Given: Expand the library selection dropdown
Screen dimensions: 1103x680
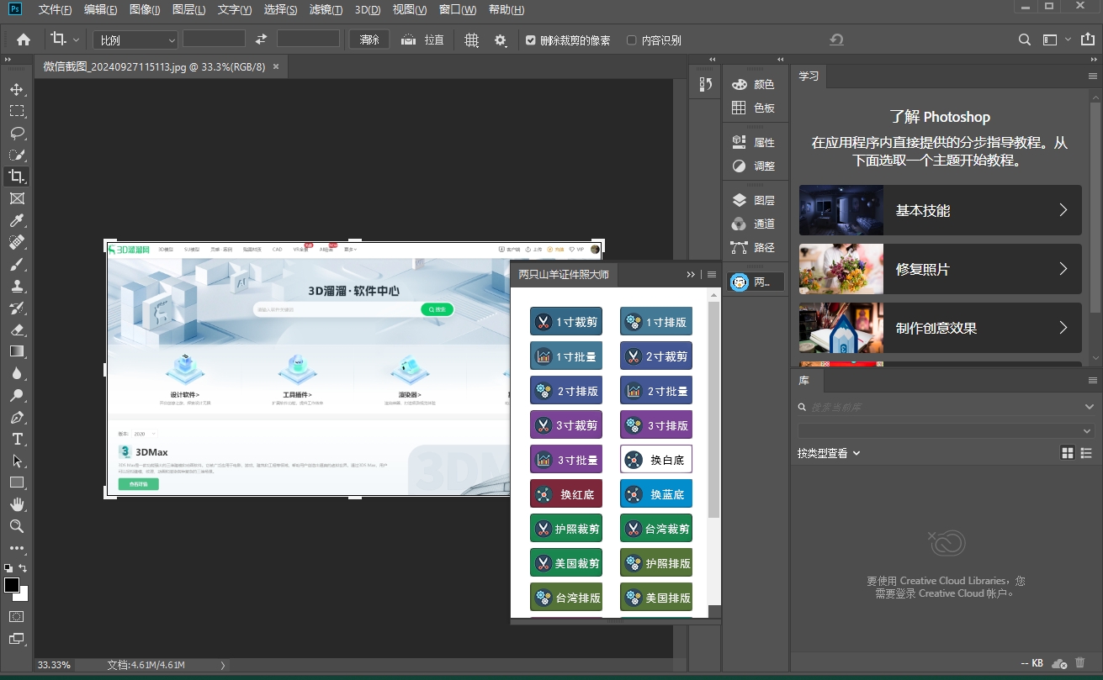Looking at the screenshot, I should pos(947,430).
